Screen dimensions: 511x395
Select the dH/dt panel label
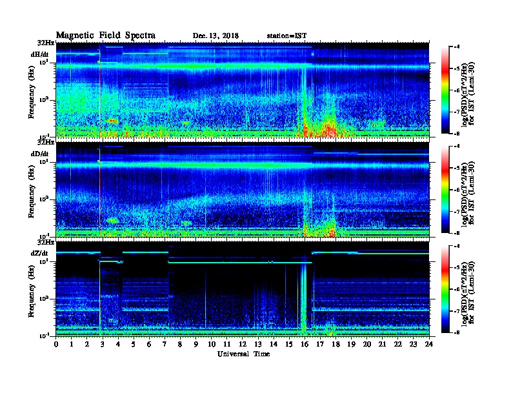click(x=39, y=54)
